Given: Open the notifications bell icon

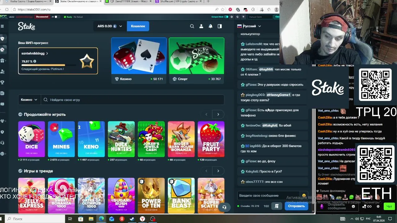Looking at the screenshot, I should [x=211, y=26].
